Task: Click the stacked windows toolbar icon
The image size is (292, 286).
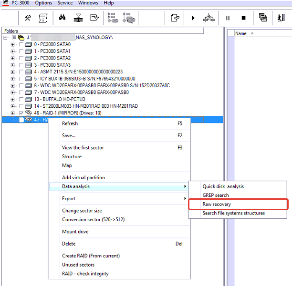Action: [x=263, y=18]
